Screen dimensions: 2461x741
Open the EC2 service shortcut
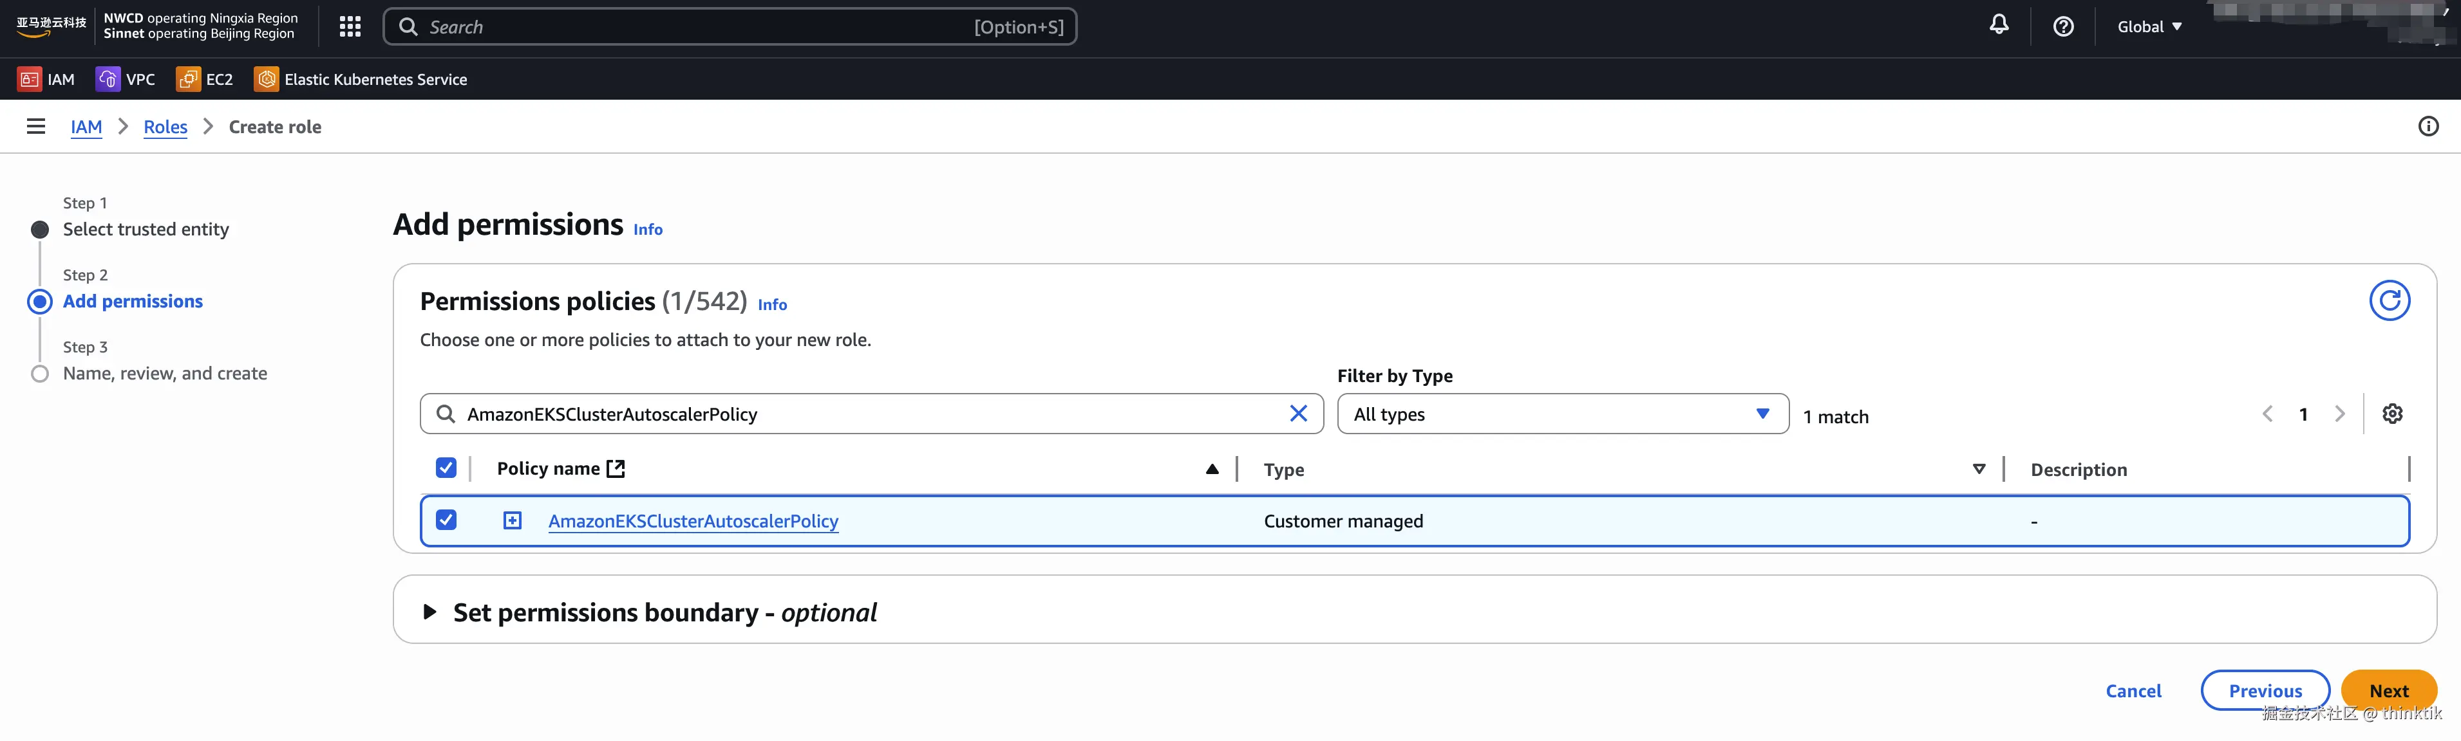coord(205,79)
